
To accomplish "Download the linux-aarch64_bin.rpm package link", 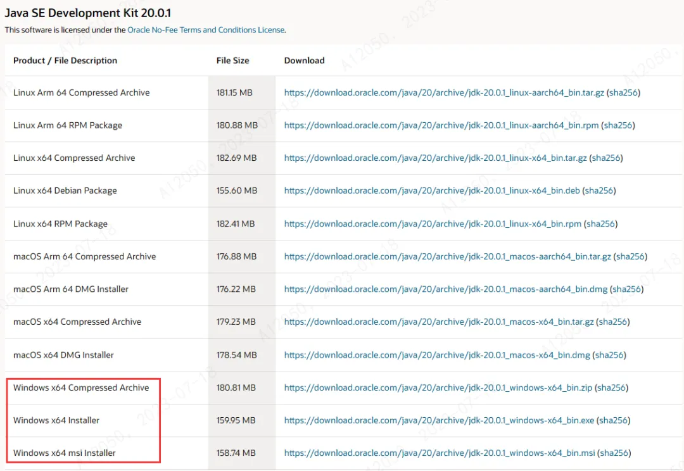I will coord(441,125).
